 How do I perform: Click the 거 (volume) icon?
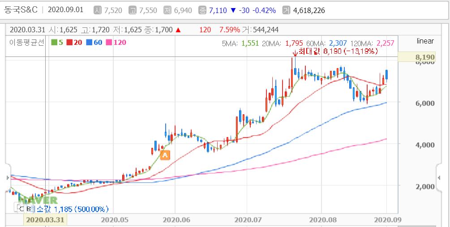tap(286, 10)
